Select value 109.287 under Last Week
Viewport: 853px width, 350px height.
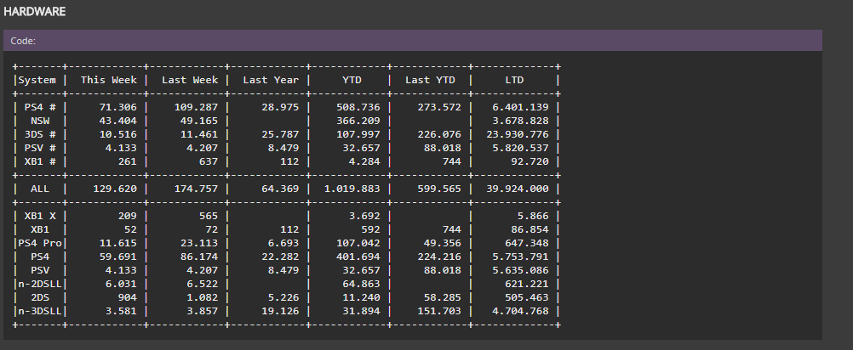coord(196,107)
